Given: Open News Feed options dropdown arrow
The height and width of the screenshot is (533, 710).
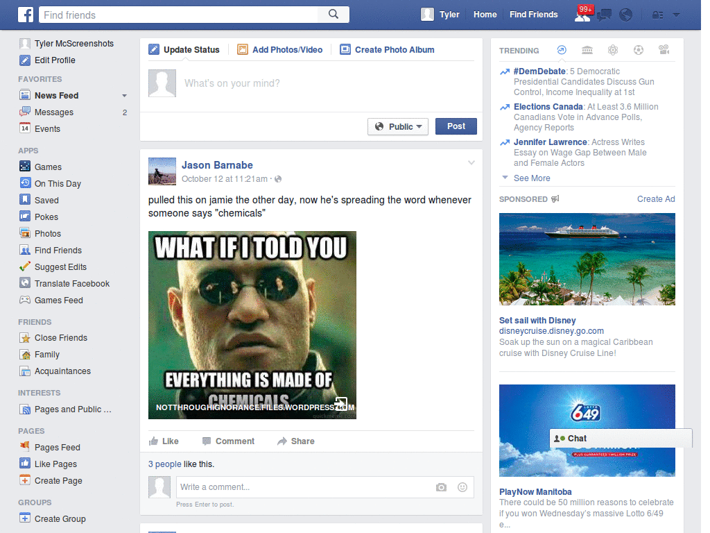Looking at the screenshot, I should pos(125,96).
